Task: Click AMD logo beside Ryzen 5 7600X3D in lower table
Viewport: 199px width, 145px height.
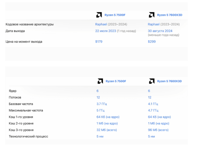Action: tap(152, 81)
